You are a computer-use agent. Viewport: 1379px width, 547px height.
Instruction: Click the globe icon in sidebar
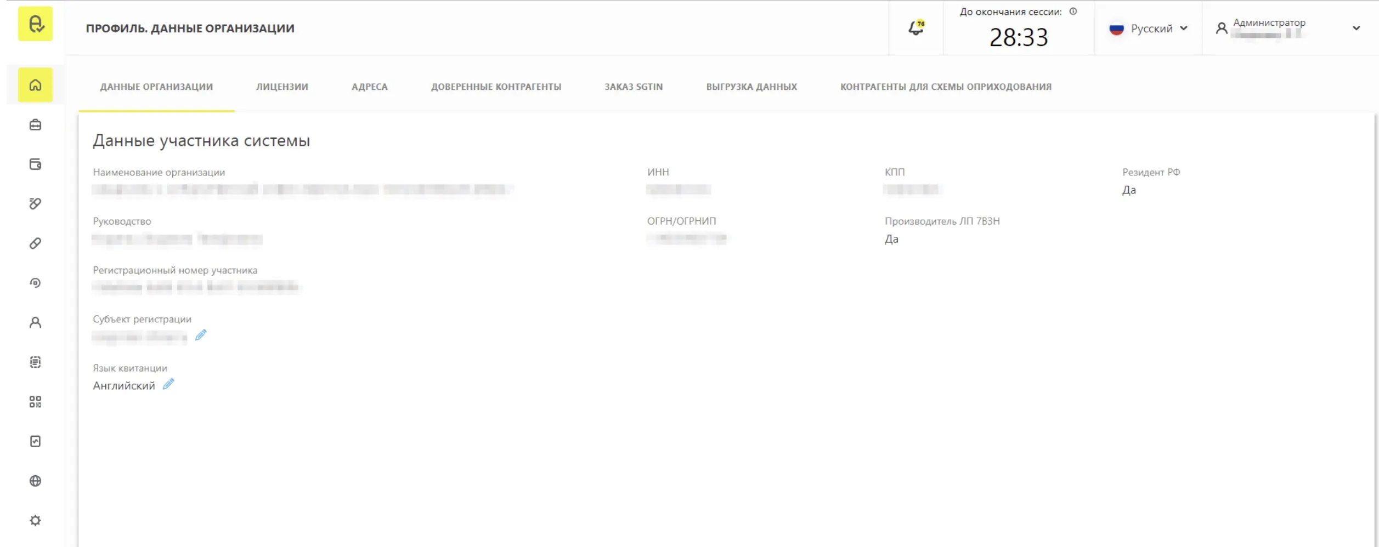click(x=35, y=481)
